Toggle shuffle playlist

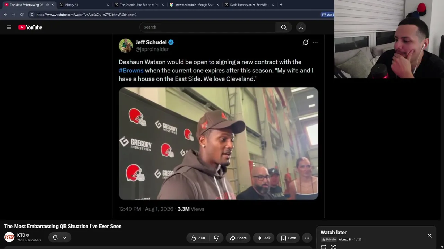click(x=334, y=247)
